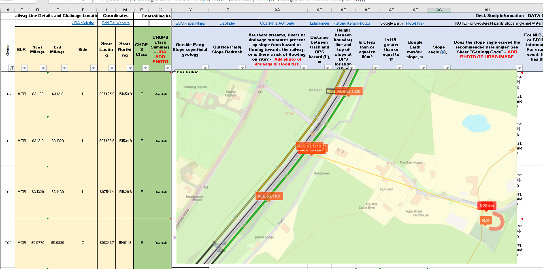Open the Slope angle filter dropdown
Image resolution: width=543 pixels, height=269 pixels.
(447, 68)
